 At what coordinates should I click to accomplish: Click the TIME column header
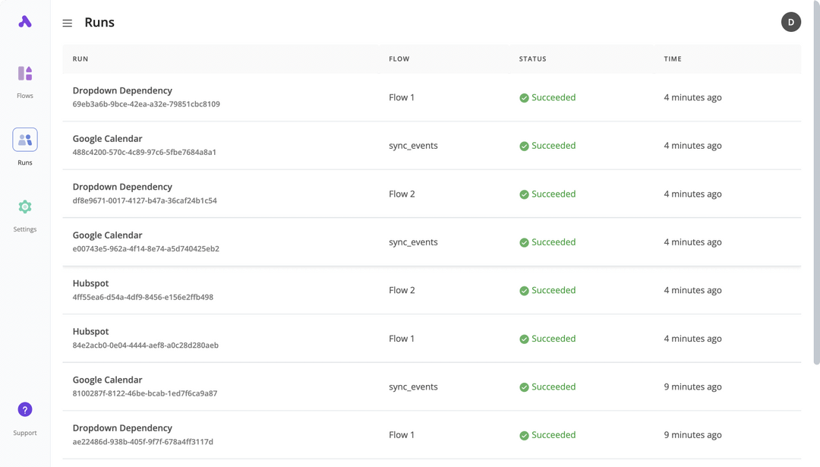pyautogui.click(x=672, y=58)
